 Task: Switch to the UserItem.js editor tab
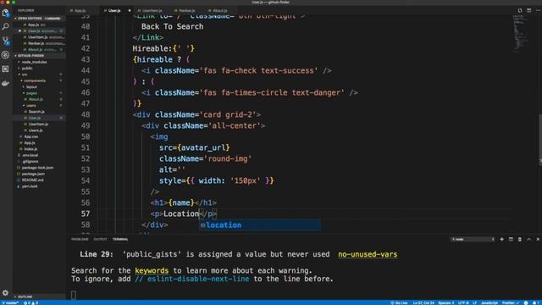[152, 11]
